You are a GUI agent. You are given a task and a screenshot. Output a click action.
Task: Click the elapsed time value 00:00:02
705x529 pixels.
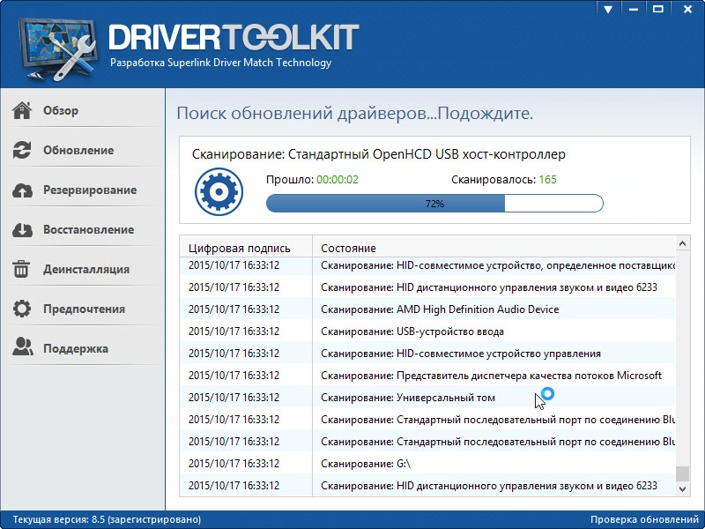click(x=338, y=180)
